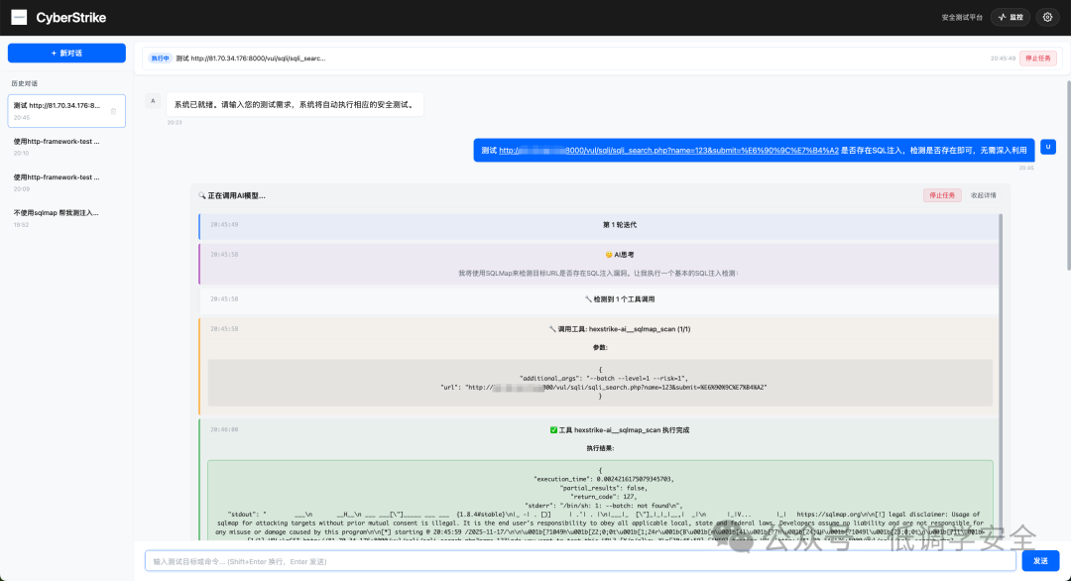Viewport: 1071px width, 581px height.
Task: Click the U user avatar
Action: (1048, 147)
